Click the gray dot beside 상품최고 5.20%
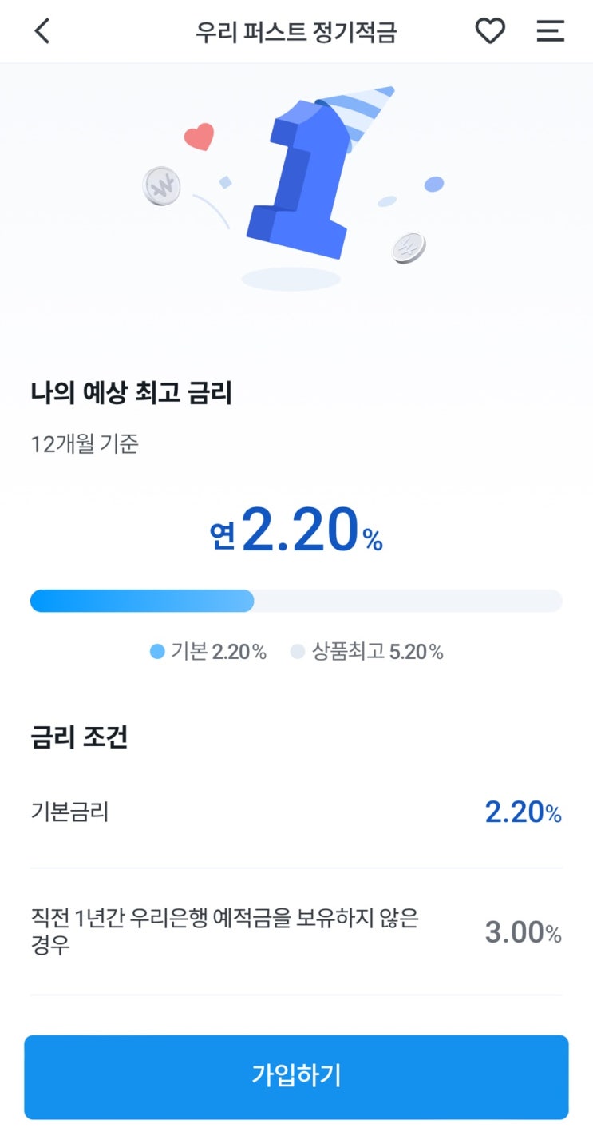The height and width of the screenshot is (1128, 593). pyautogui.click(x=298, y=652)
